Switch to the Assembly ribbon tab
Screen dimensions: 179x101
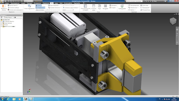[7, 3]
